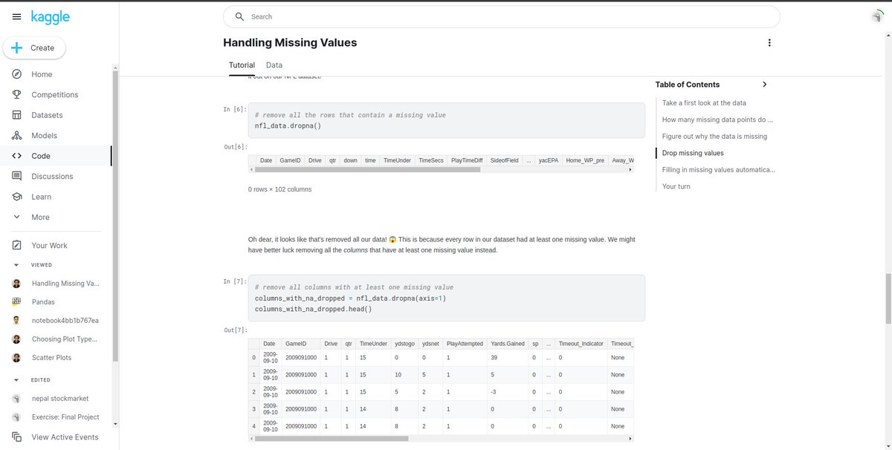Screen dimensions: 892x450
Task: Click the yacEPA column header
Action: point(549,160)
